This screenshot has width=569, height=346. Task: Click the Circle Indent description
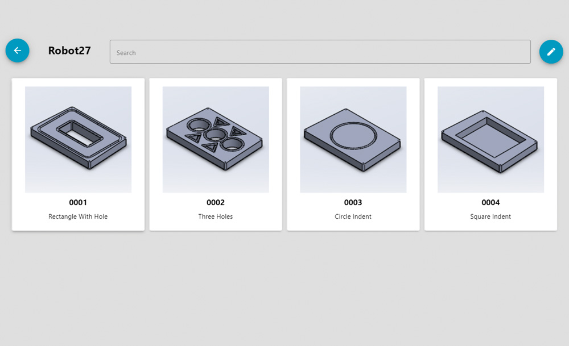tap(352, 216)
